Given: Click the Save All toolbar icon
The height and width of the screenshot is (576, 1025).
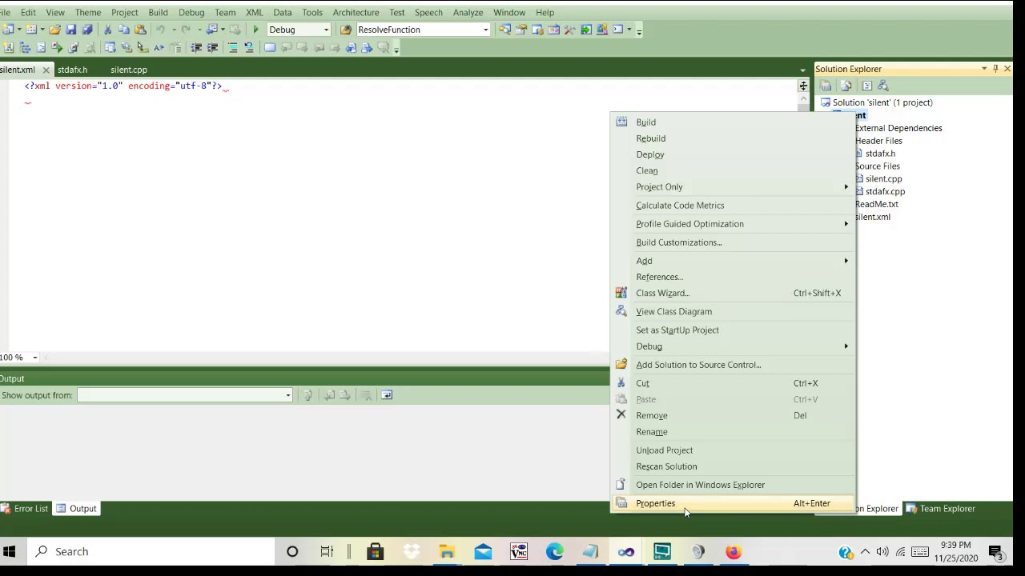Looking at the screenshot, I should pyautogui.click(x=87, y=30).
